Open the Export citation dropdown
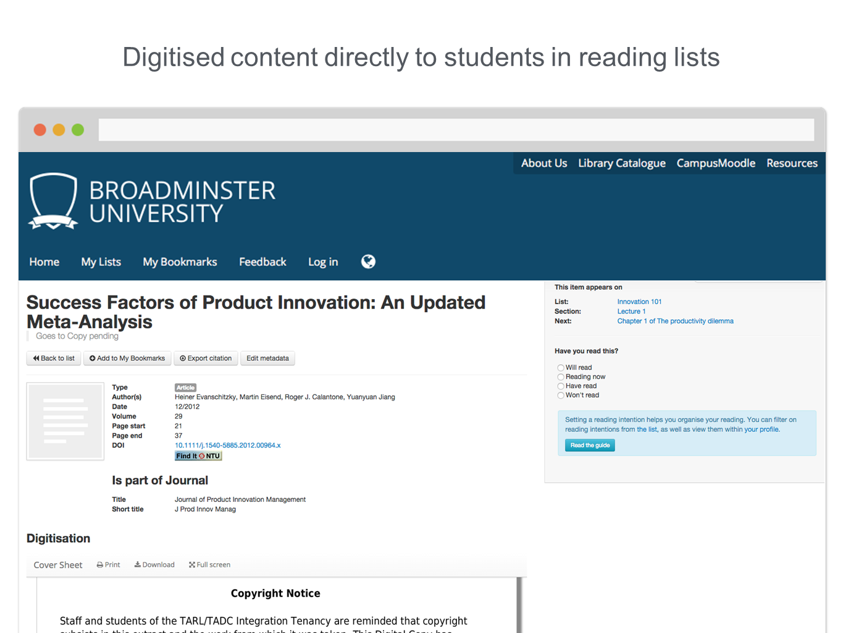 pyautogui.click(x=206, y=359)
